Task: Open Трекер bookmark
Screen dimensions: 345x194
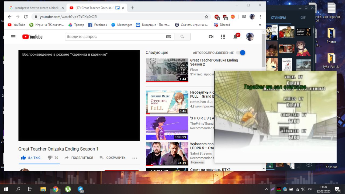Action: click(76, 25)
